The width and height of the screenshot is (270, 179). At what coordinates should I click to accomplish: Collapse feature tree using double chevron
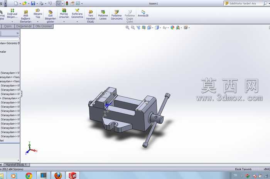(x=17, y=33)
